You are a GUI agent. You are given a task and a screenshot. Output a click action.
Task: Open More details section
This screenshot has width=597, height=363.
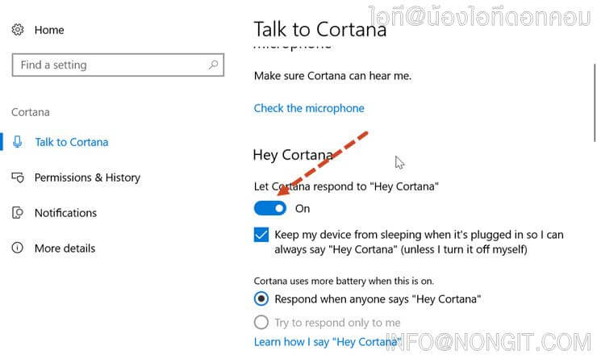tap(65, 248)
